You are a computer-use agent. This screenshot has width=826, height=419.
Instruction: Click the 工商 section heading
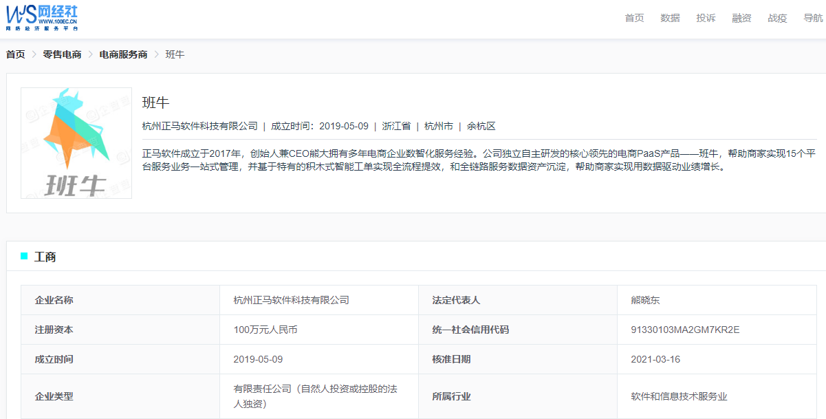pyautogui.click(x=45, y=257)
